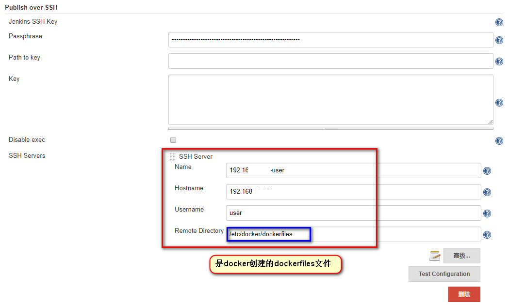The image size is (509, 305).
Task: Click the SSH Servers label
Action: tap(27, 156)
